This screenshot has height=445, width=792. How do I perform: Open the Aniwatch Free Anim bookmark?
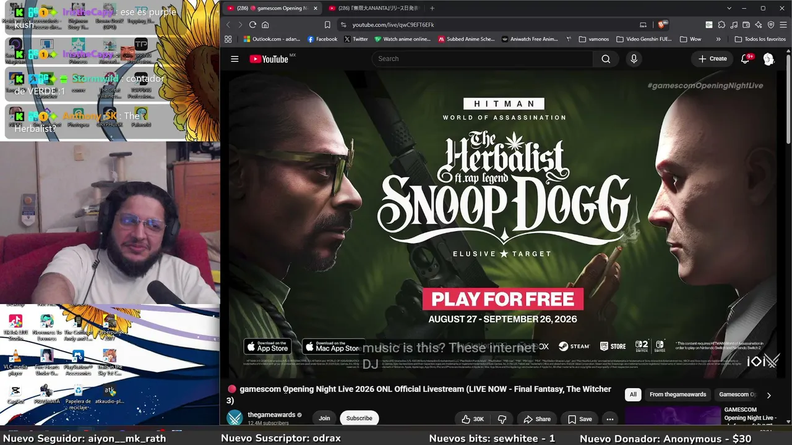[530, 39]
